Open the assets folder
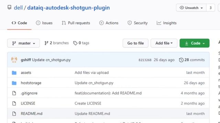Screen dimensions: 220x123 pyautogui.click(x=26, y=72)
